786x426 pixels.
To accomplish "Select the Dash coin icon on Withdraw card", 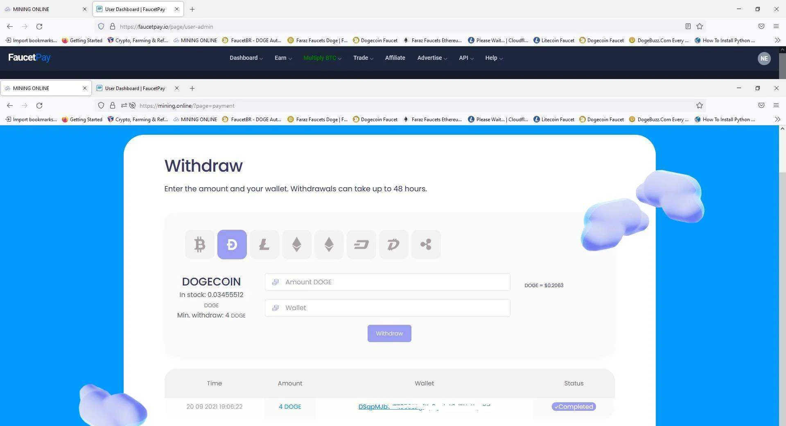I will pyautogui.click(x=361, y=245).
